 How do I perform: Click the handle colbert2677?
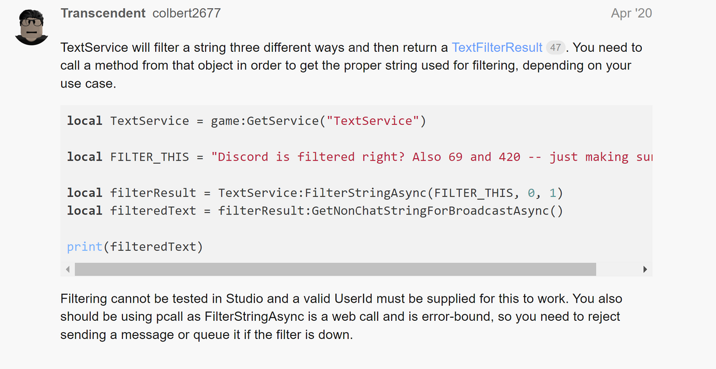[x=186, y=13]
